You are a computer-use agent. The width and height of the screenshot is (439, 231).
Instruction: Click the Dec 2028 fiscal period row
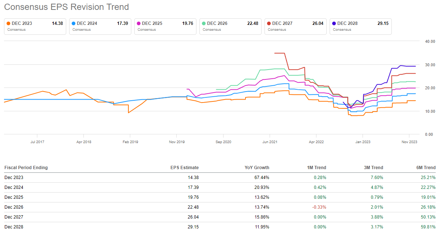coord(14,227)
